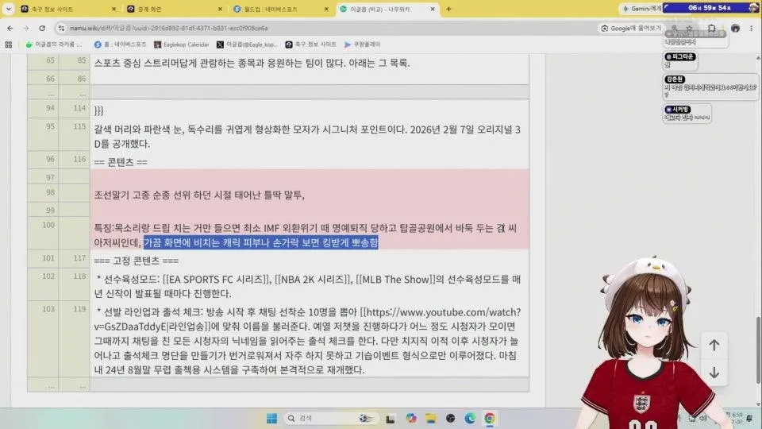The width and height of the screenshot is (762, 429).
Task: Open the 이글콥의 라커룸 bookmark
Action: (54, 44)
